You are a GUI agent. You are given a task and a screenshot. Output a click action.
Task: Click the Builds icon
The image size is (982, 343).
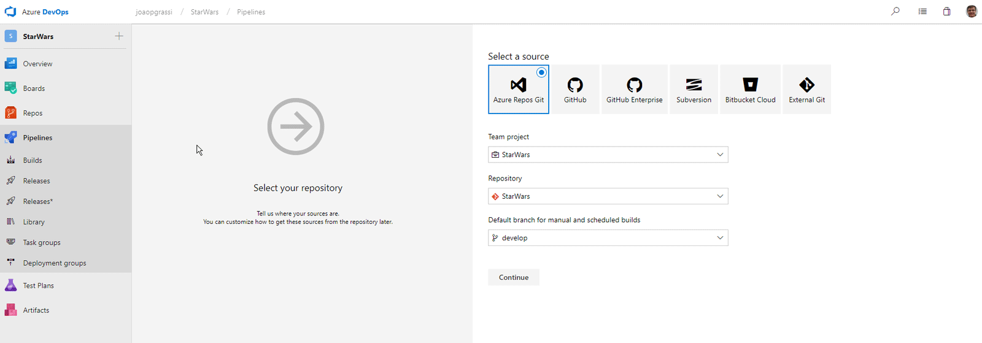(10, 160)
